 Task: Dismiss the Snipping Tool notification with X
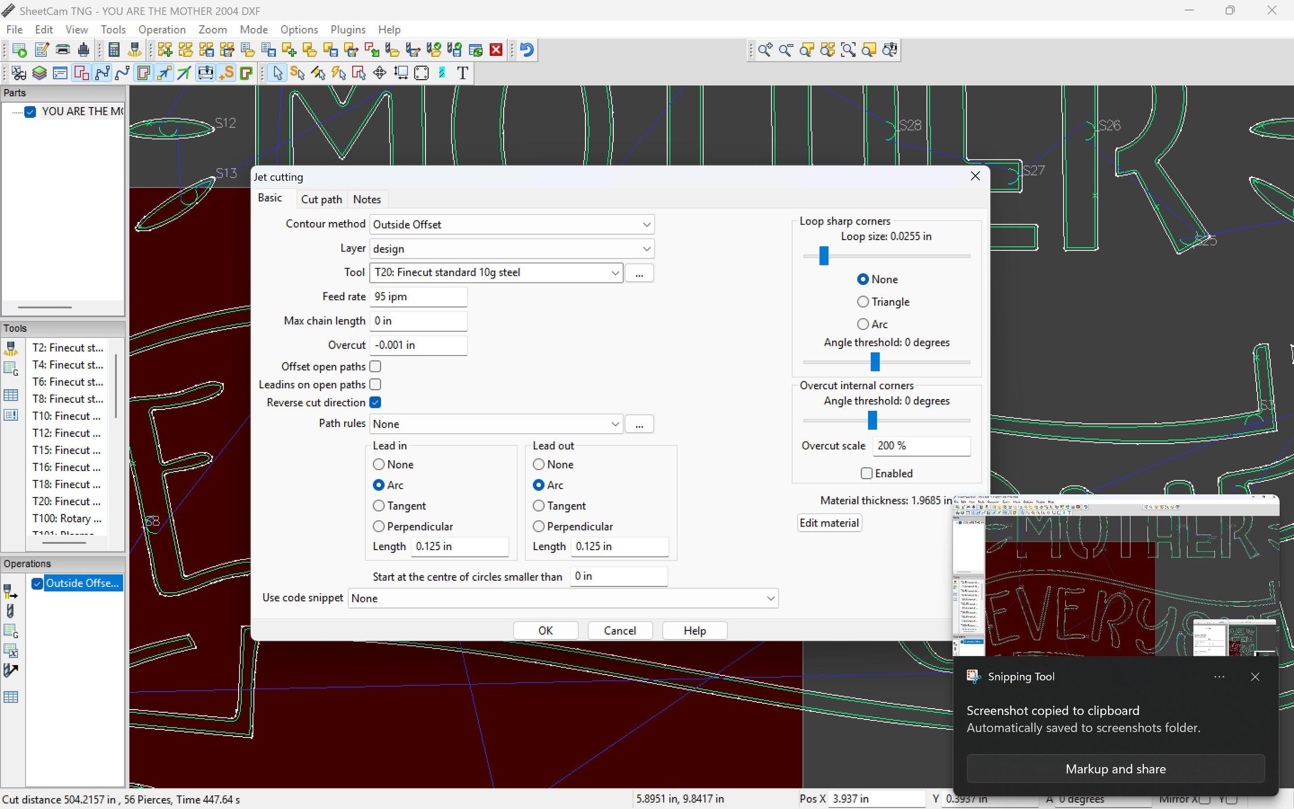coord(1256,677)
